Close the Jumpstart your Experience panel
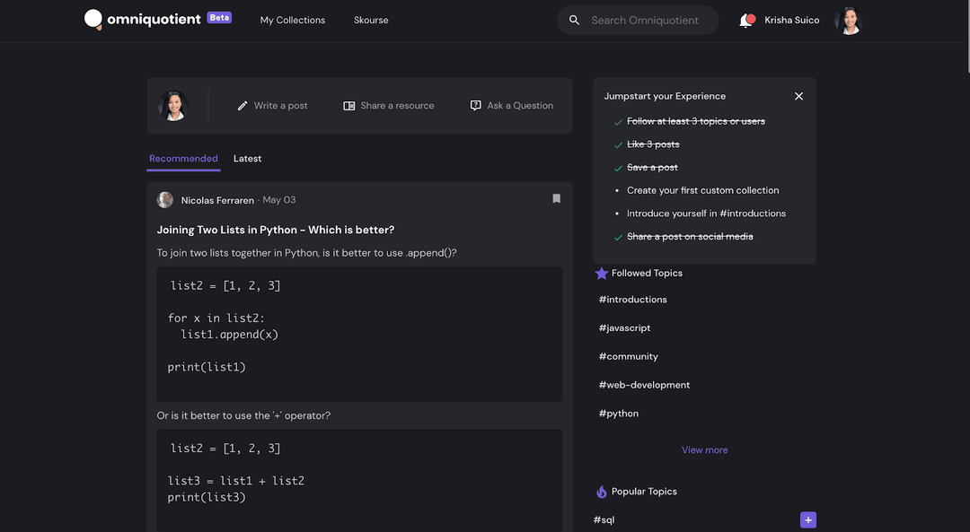 [798, 96]
